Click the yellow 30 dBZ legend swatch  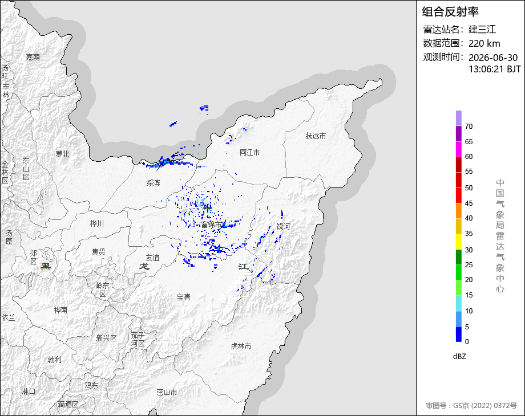[x=459, y=242]
